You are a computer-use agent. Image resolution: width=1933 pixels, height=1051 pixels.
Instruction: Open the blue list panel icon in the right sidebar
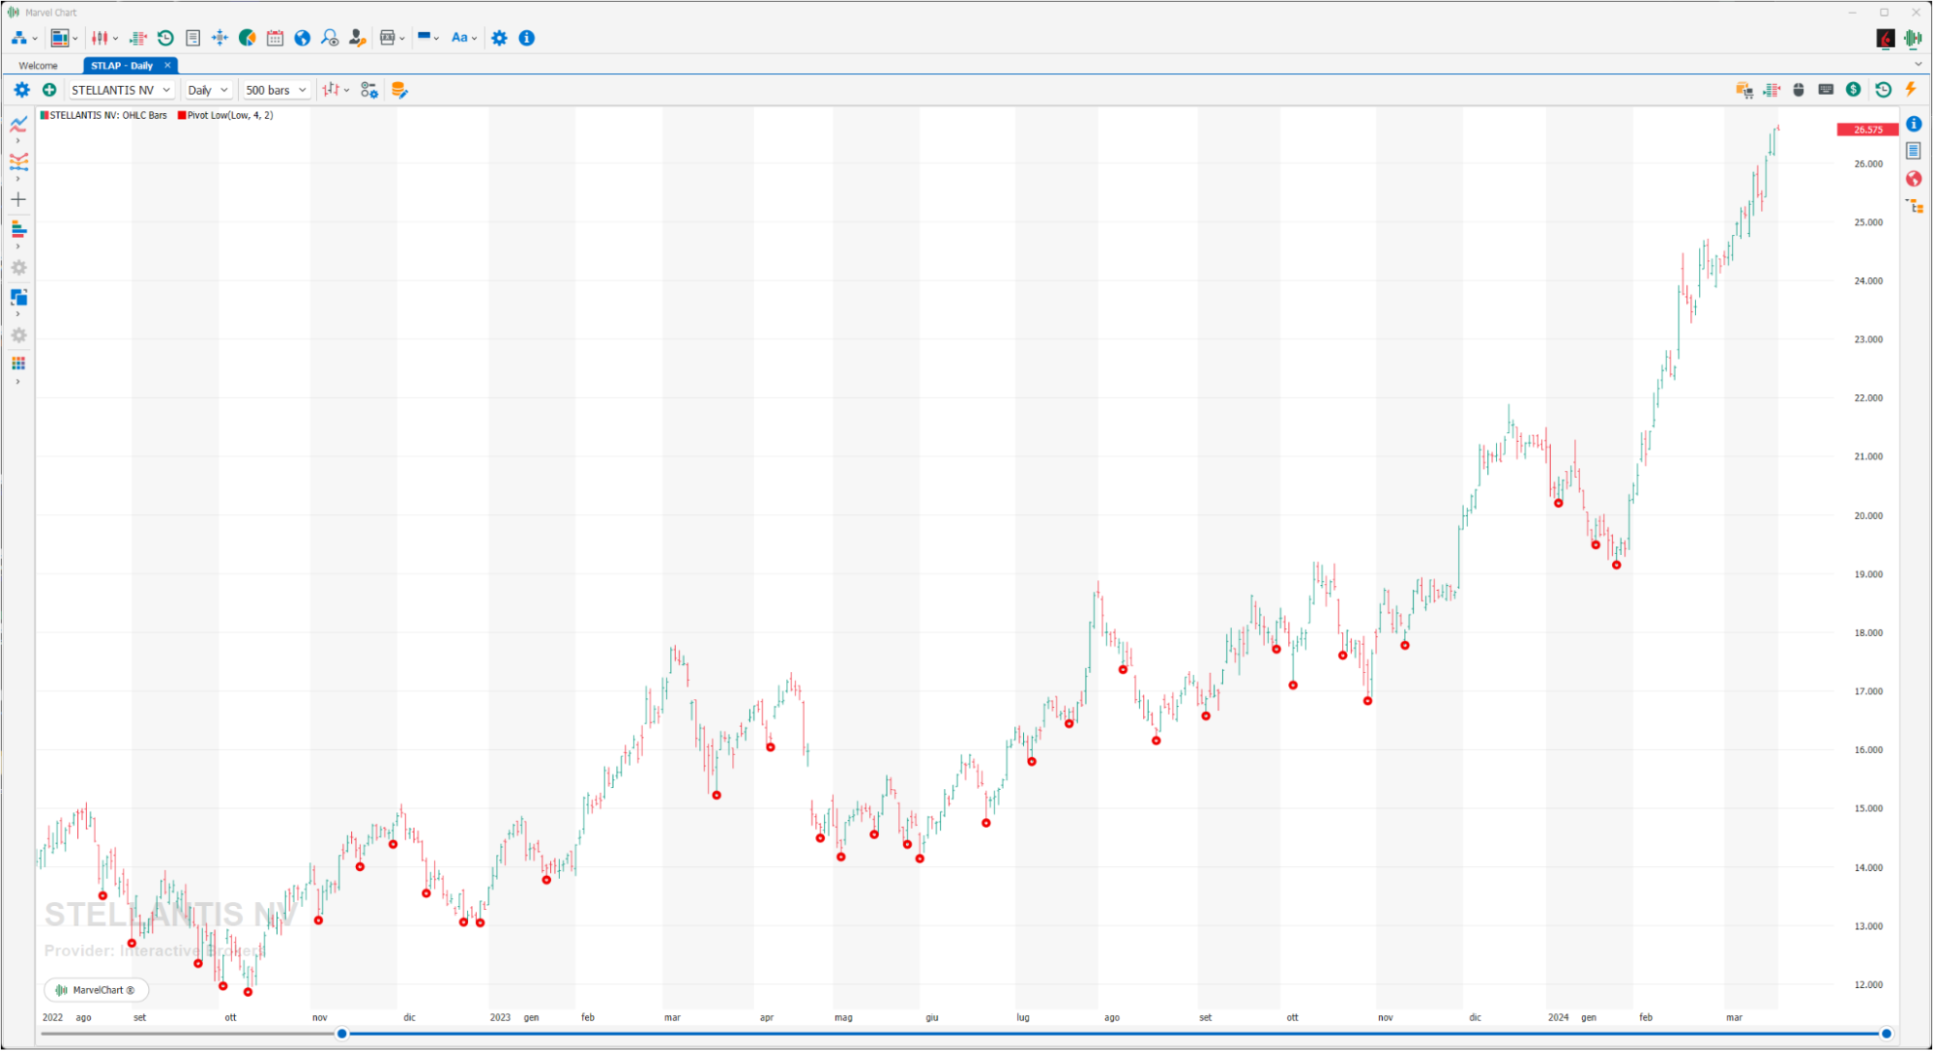pos(1914,151)
